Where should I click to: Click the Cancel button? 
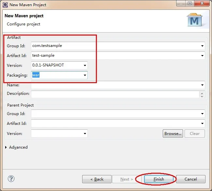tap(191, 179)
